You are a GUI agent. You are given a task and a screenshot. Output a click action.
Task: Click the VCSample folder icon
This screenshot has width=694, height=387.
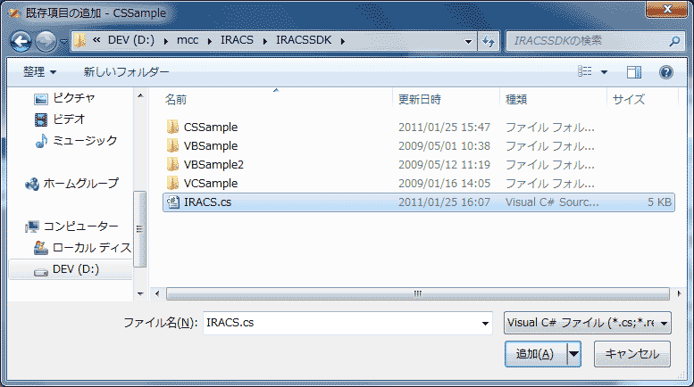(x=172, y=183)
